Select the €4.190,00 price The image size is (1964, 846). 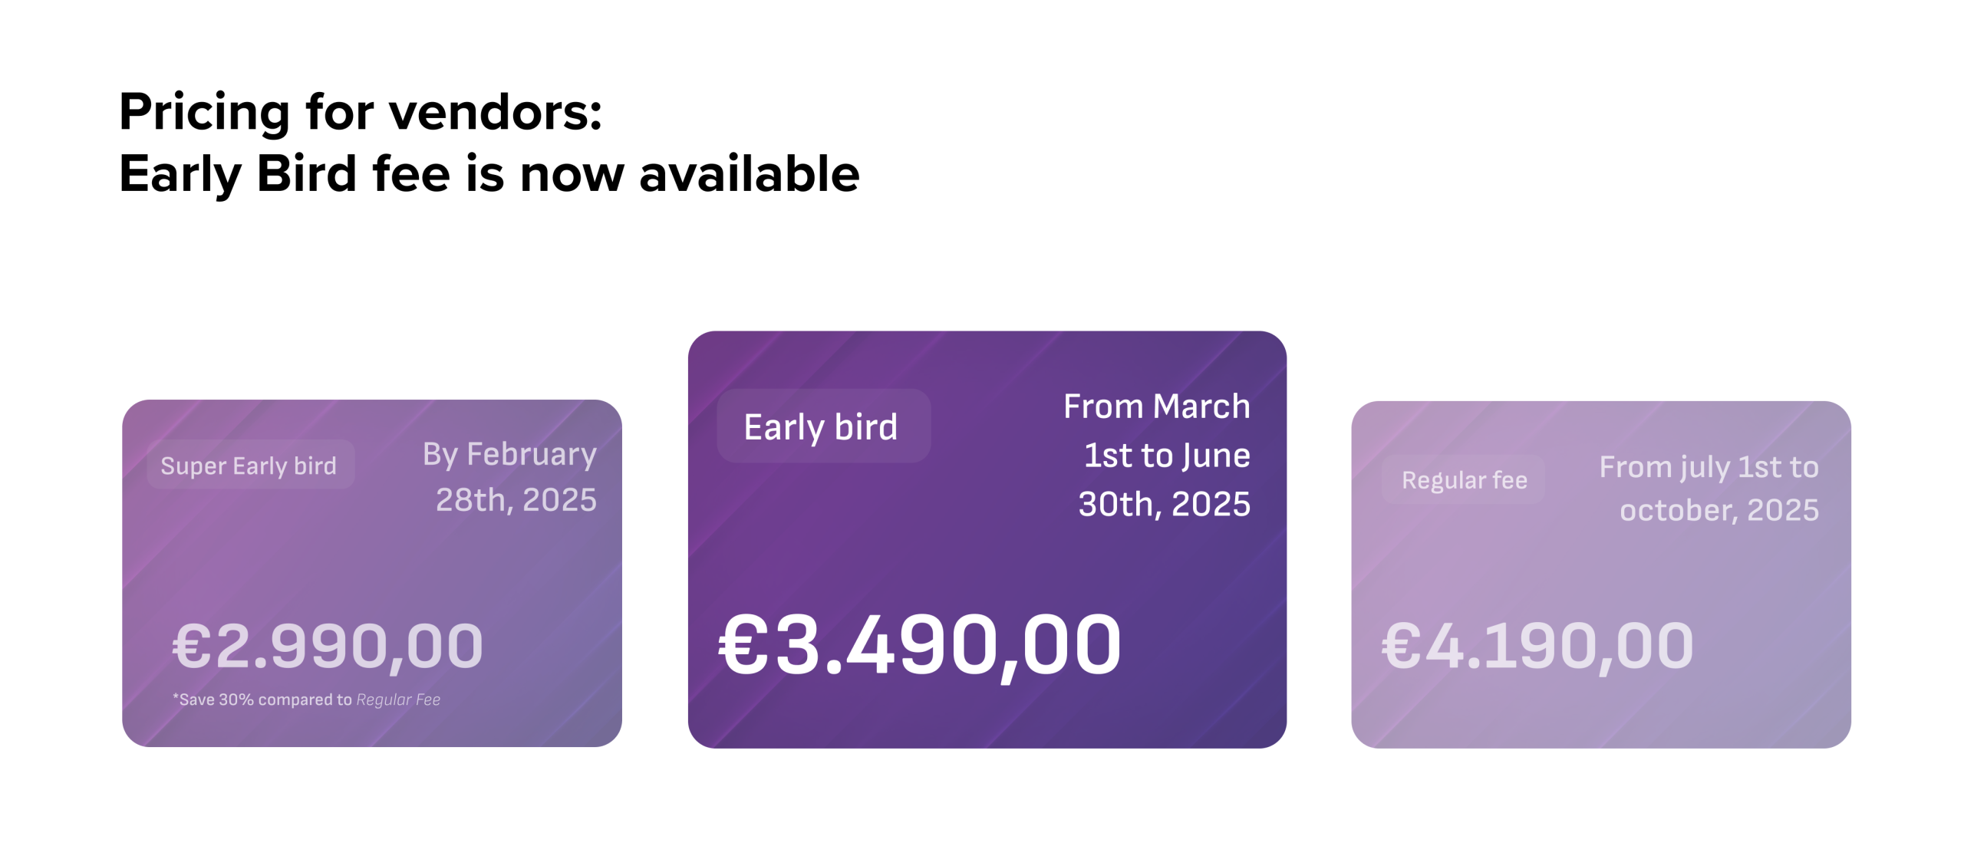click(1537, 647)
